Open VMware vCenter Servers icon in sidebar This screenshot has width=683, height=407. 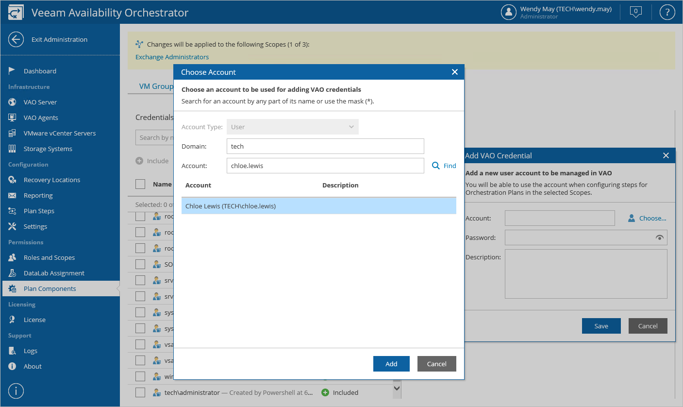tap(12, 133)
